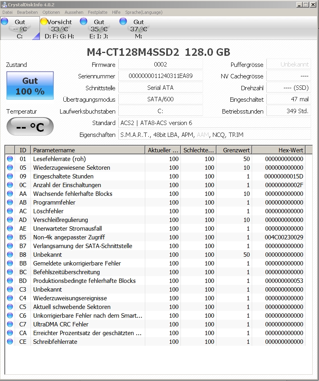Click the status orb for Anzahl der Einschaltungen
Viewport: 319px width, 381px height.
[x=10, y=185]
